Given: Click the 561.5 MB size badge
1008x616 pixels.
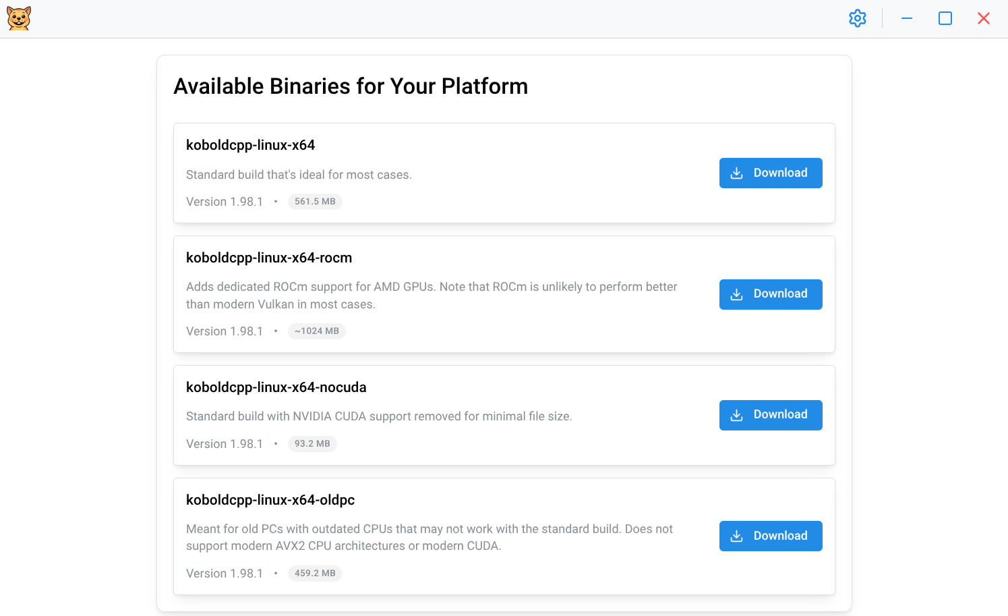Looking at the screenshot, I should tap(315, 202).
